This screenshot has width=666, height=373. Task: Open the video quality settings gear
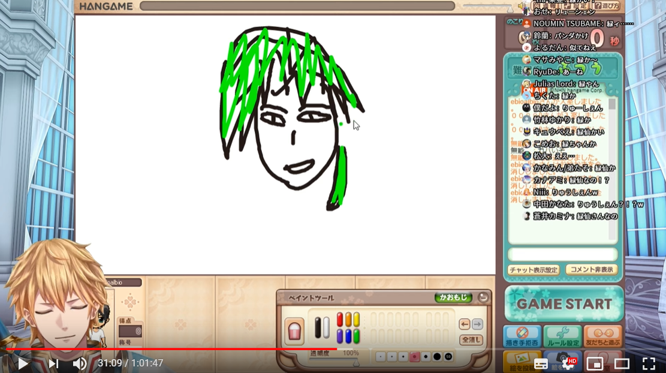tap(568, 363)
